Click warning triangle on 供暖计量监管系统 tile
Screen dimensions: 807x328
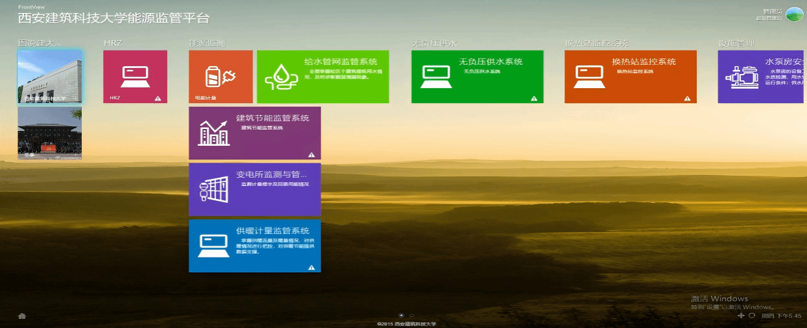[311, 267]
